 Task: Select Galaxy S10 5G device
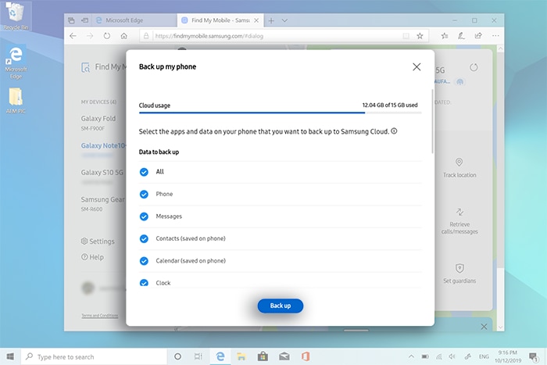[x=102, y=173]
